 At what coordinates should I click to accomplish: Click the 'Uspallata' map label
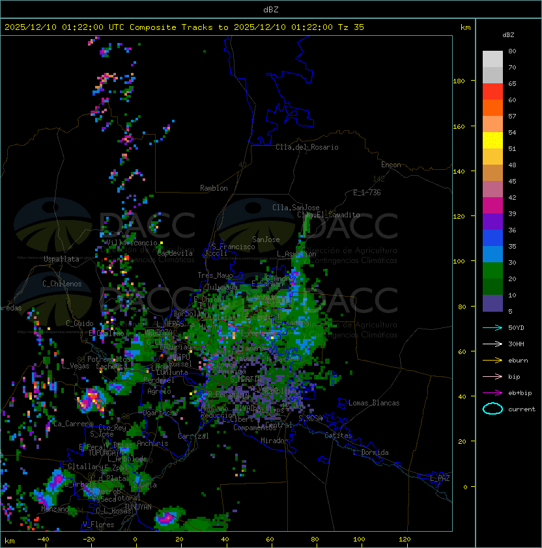tap(61, 259)
